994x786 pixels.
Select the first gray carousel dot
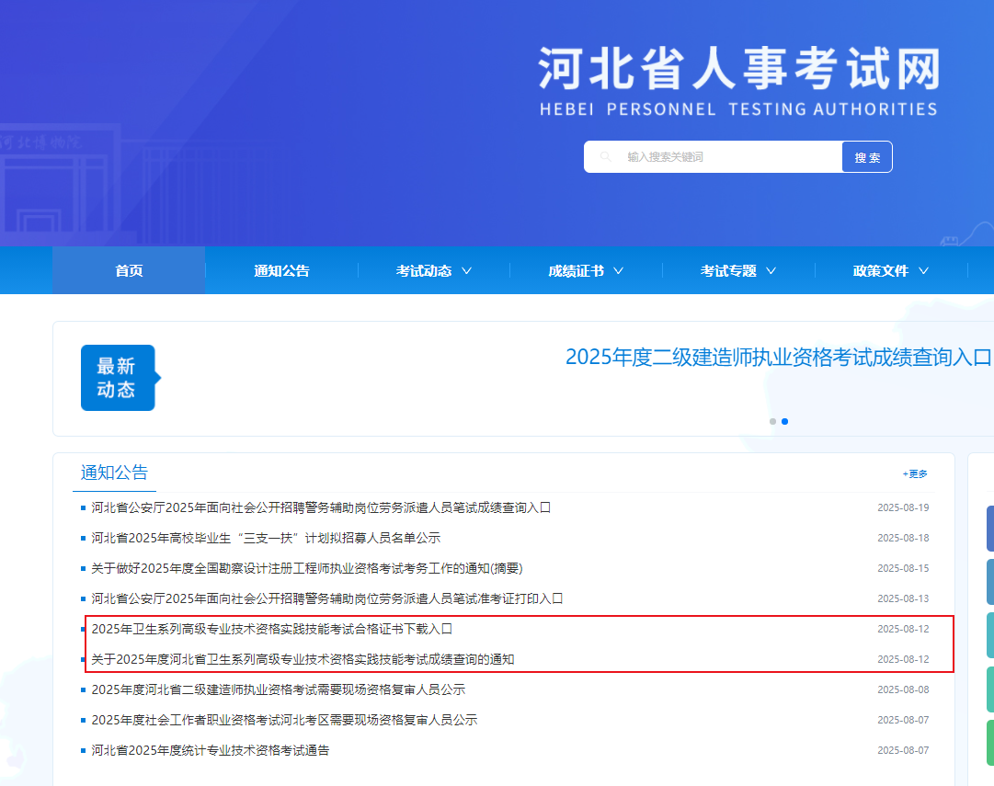[x=772, y=421]
